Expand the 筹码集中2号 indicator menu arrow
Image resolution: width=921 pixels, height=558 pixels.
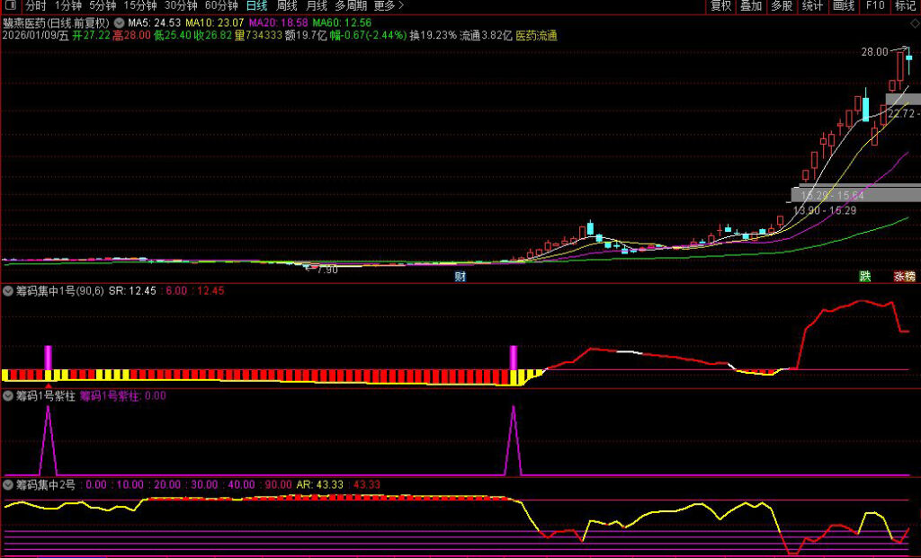(x=8, y=484)
